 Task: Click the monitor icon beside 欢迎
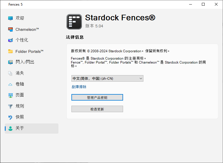10,18
